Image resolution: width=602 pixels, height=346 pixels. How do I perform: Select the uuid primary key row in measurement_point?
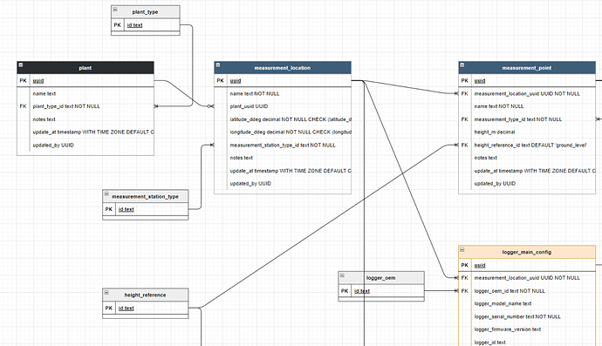tap(527, 80)
